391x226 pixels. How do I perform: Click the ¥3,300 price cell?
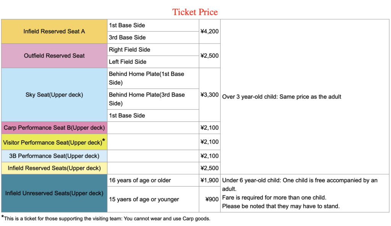(x=210, y=95)
